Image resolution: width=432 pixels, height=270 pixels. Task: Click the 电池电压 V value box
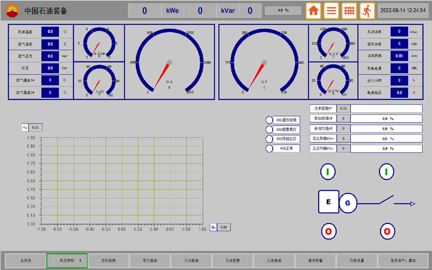pyautogui.click(x=399, y=92)
